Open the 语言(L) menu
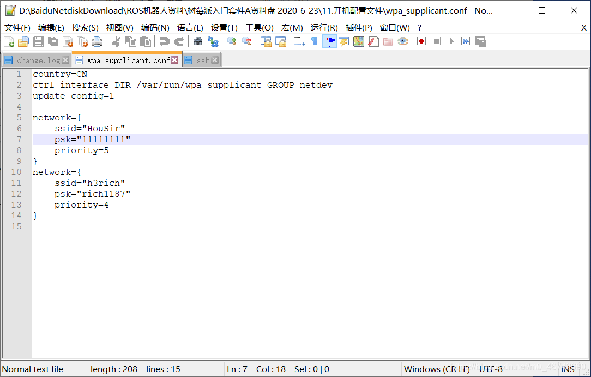The image size is (591, 377). coord(190,27)
